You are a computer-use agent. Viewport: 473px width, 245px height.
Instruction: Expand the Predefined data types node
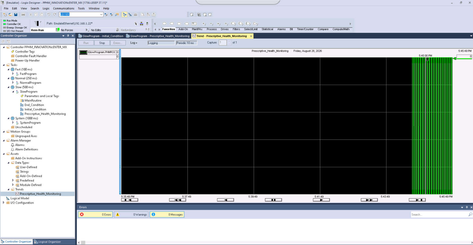point(13,180)
